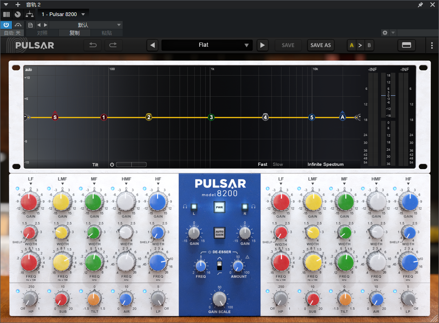Screen dimensions: 439x323
Task: Open the three-dot options menu
Action: (432, 45)
